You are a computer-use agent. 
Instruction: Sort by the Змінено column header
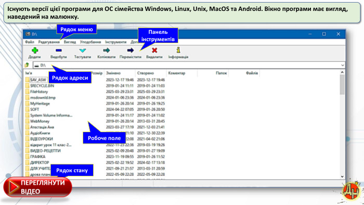(113, 73)
